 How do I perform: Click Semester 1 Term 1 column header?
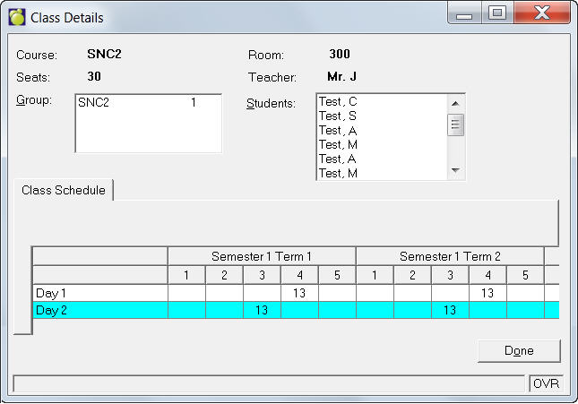(262, 256)
